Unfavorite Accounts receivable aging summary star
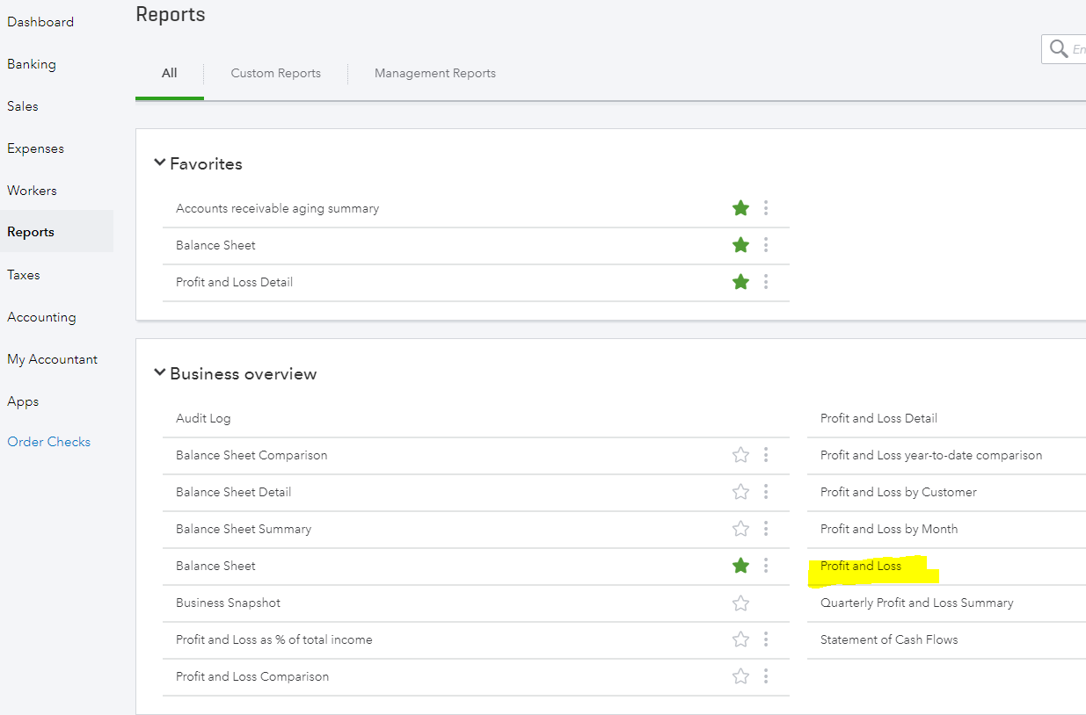This screenshot has height=715, width=1086. 740,208
